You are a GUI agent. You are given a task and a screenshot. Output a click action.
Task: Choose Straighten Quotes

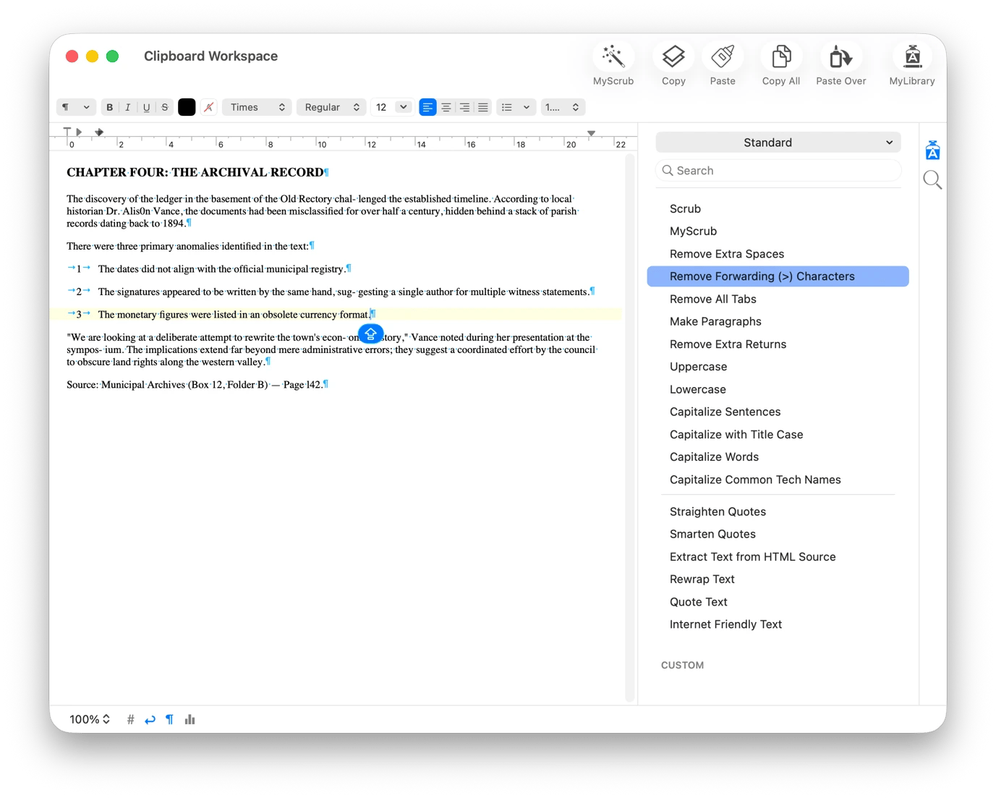click(778, 512)
